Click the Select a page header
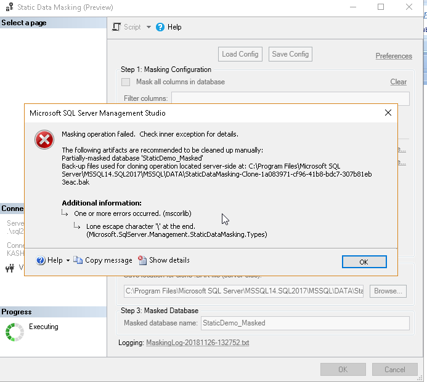 tap(54, 23)
